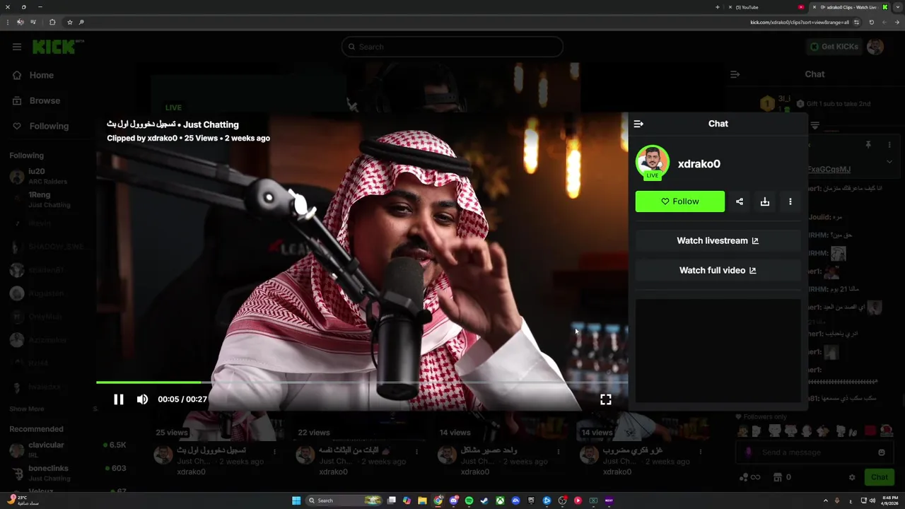Open emoji picker in message box
The image size is (905, 509).
click(881, 452)
